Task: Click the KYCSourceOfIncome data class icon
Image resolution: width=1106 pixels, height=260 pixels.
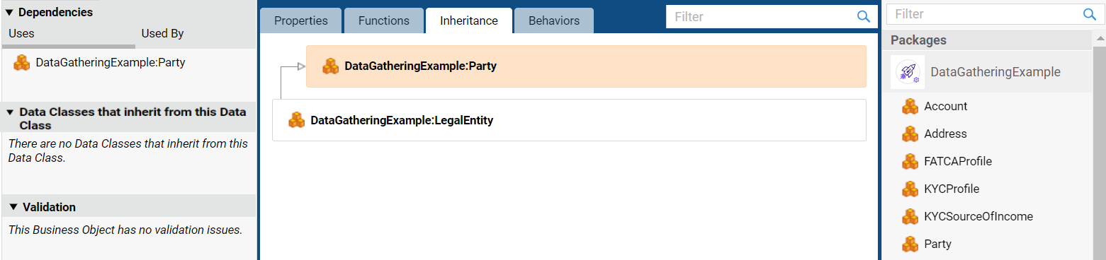Action: click(910, 217)
